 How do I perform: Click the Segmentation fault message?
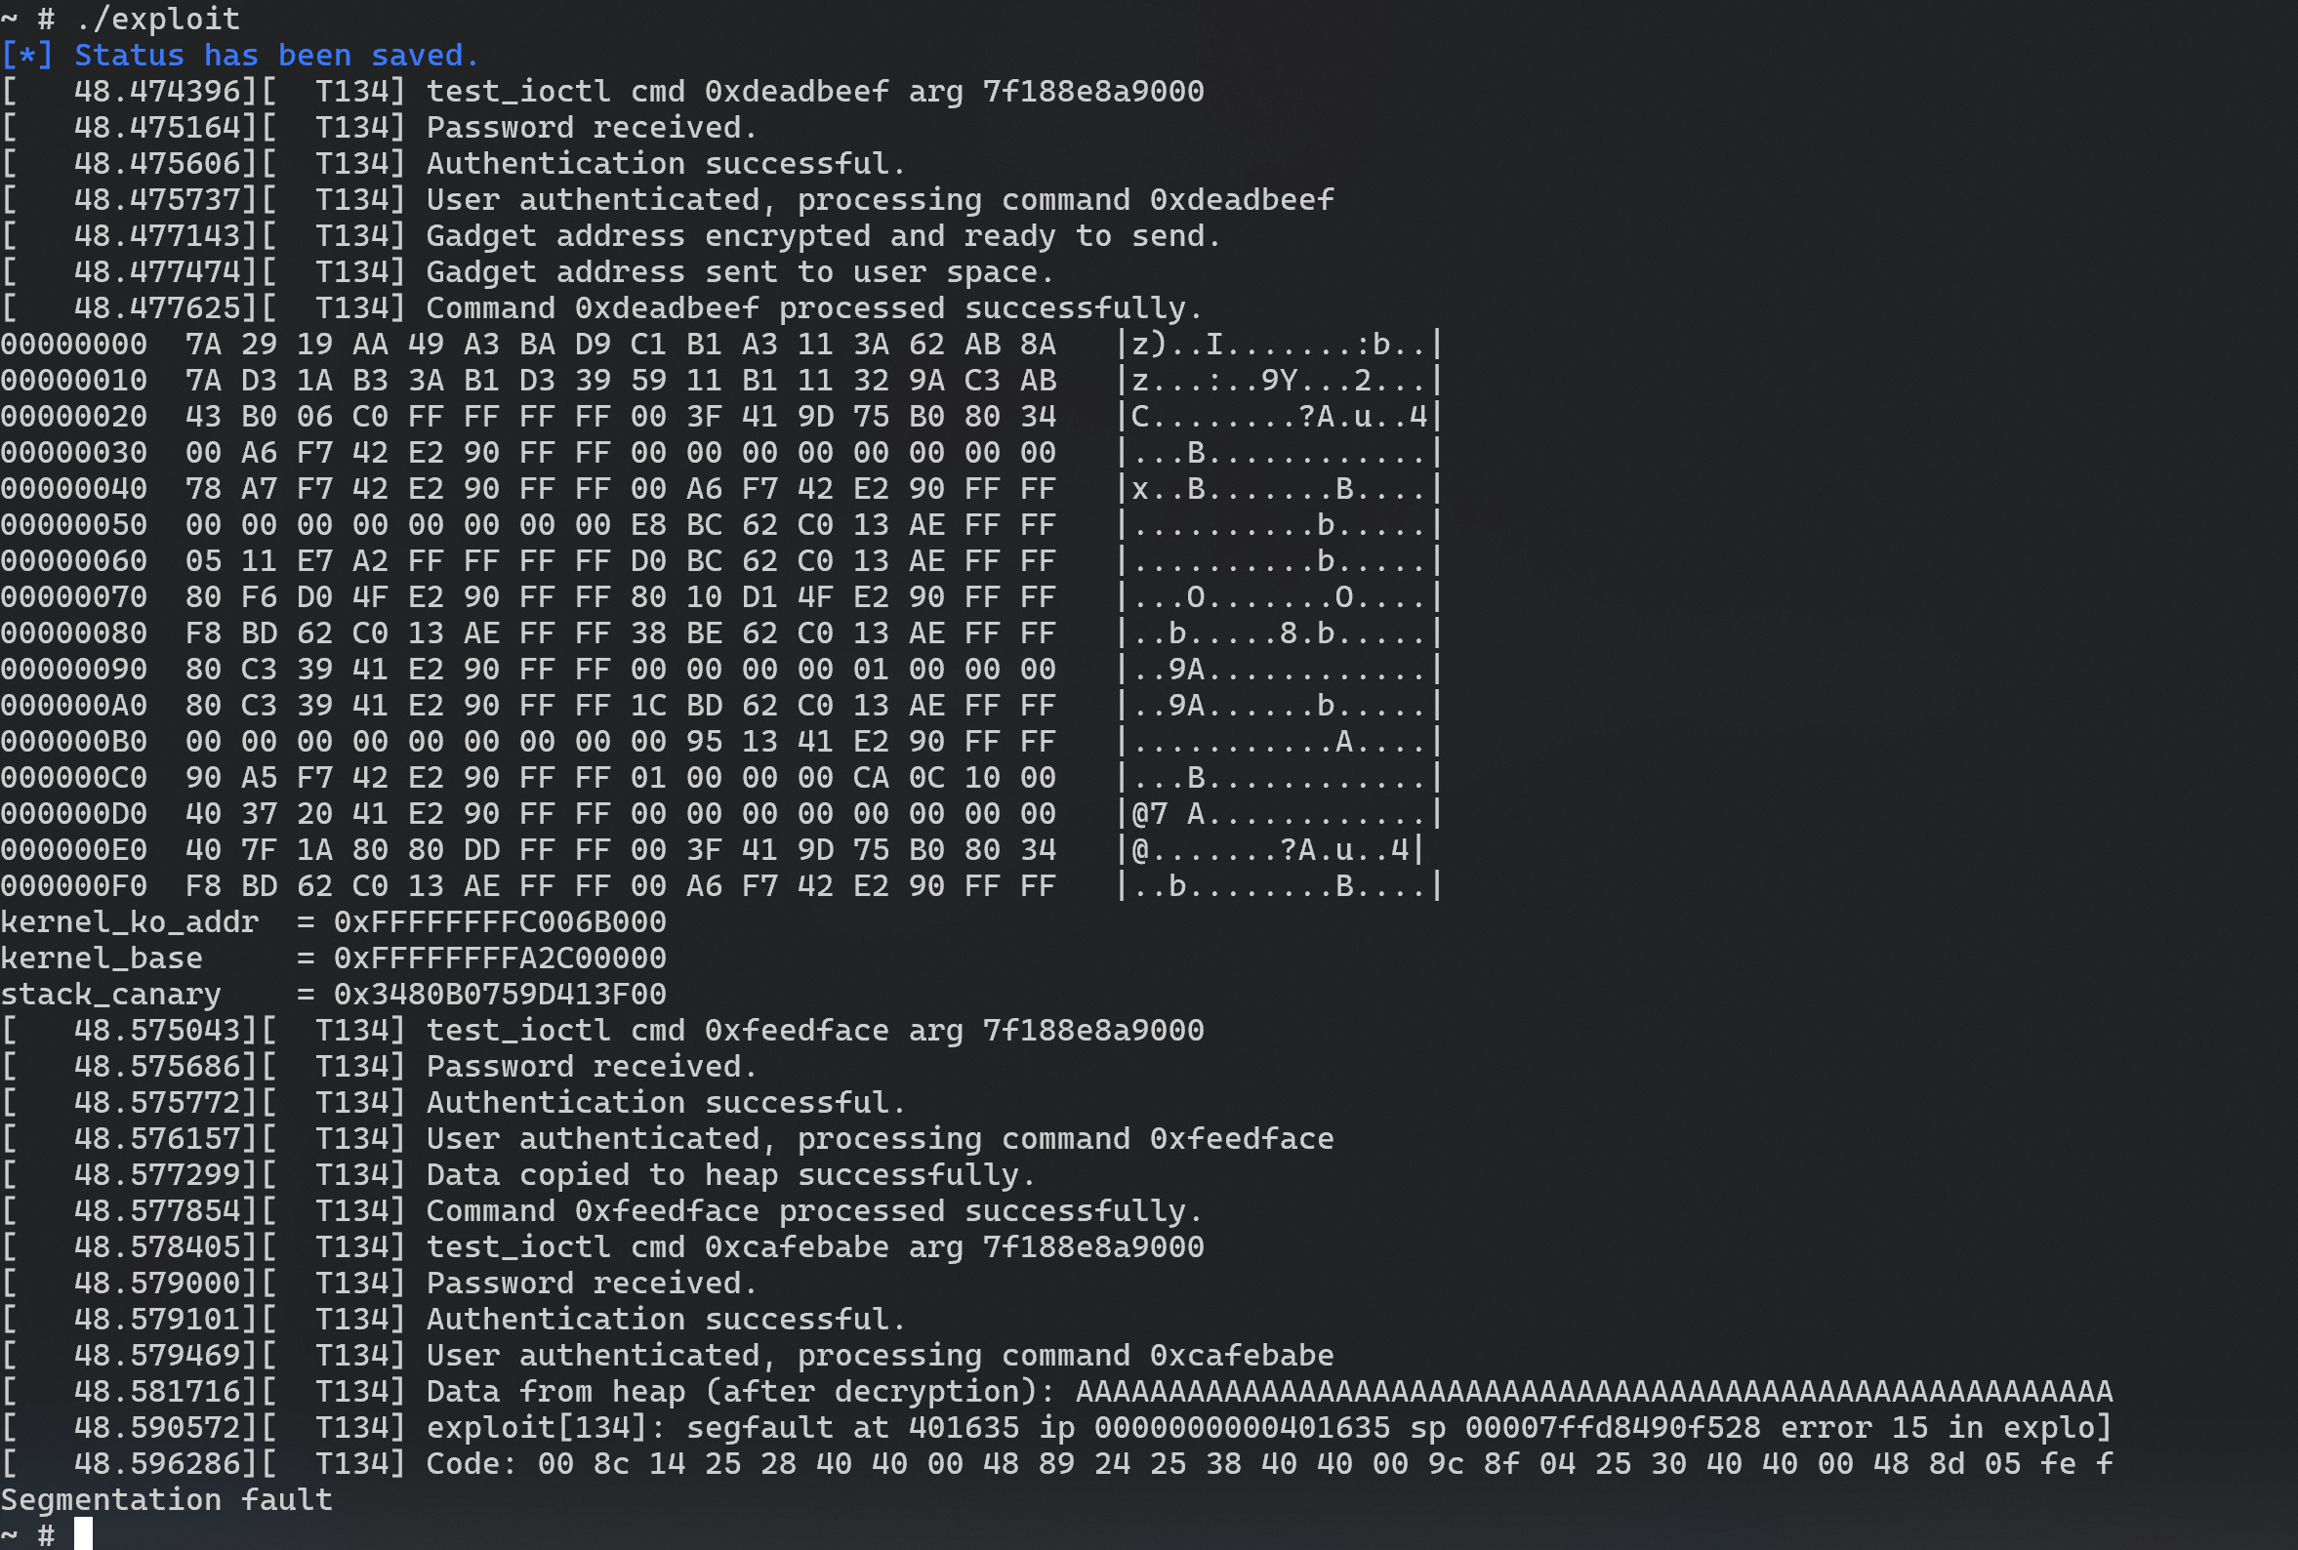(x=166, y=1499)
